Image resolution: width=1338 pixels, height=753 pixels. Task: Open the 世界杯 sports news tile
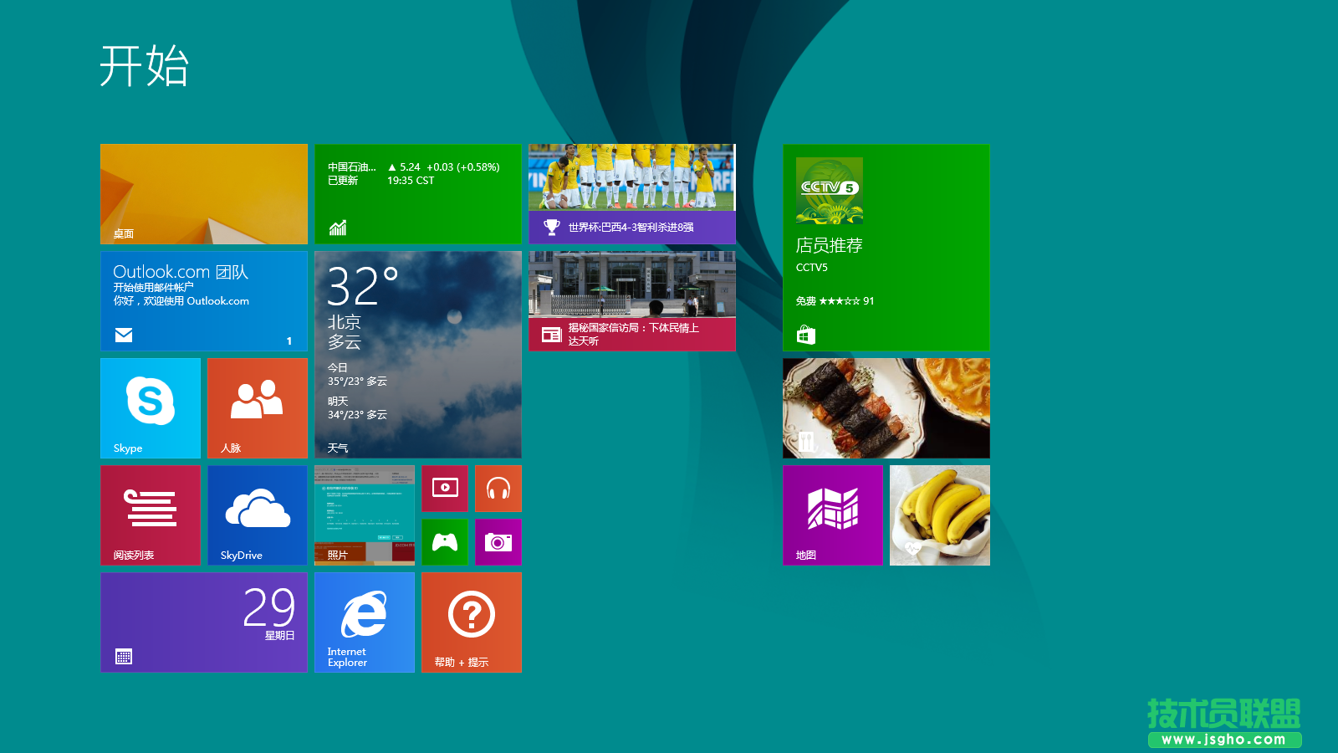click(x=632, y=194)
